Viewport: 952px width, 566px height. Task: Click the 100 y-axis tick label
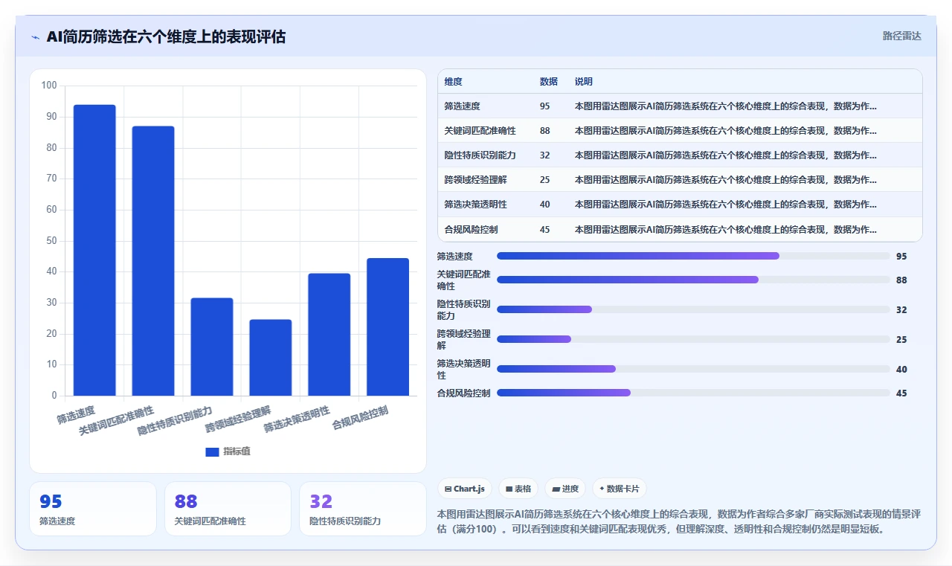(49, 86)
